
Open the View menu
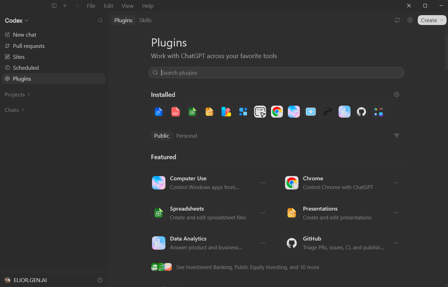click(x=127, y=6)
